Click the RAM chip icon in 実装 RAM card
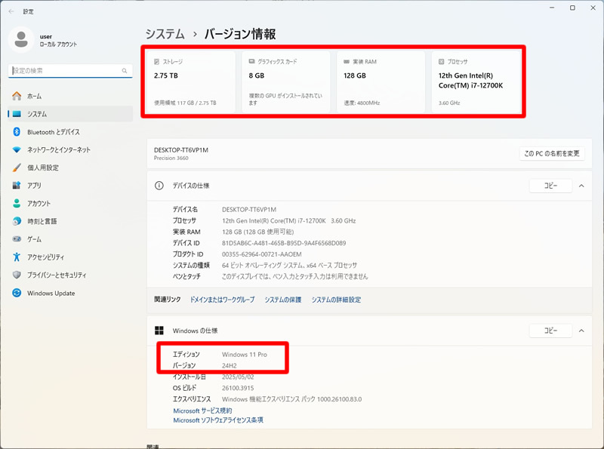604x449 pixels. (347, 62)
